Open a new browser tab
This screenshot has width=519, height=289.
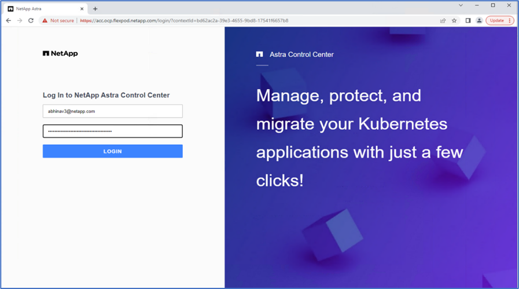[95, 9]
